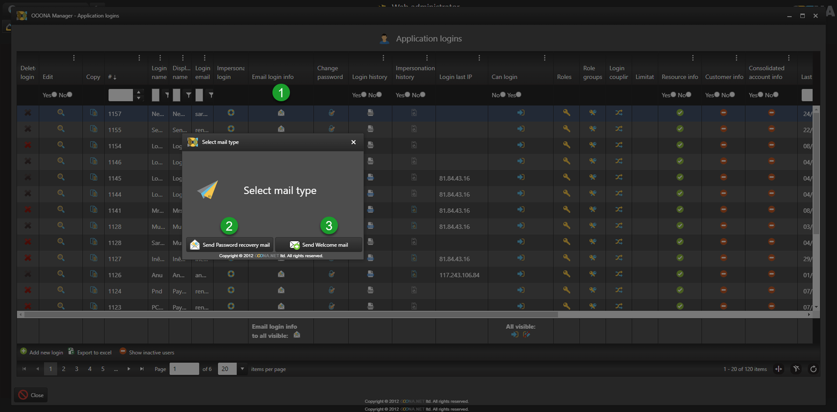Viewport: 837px width, 412px height.
Task: Select Yes radio under Edit column filter
Action: (x=54, y=95)
